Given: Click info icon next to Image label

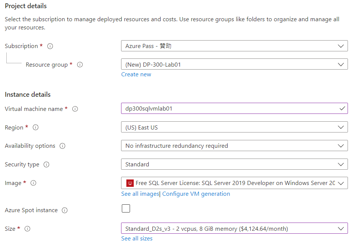Looking at the screenshot, I should (x=34, y=183).
